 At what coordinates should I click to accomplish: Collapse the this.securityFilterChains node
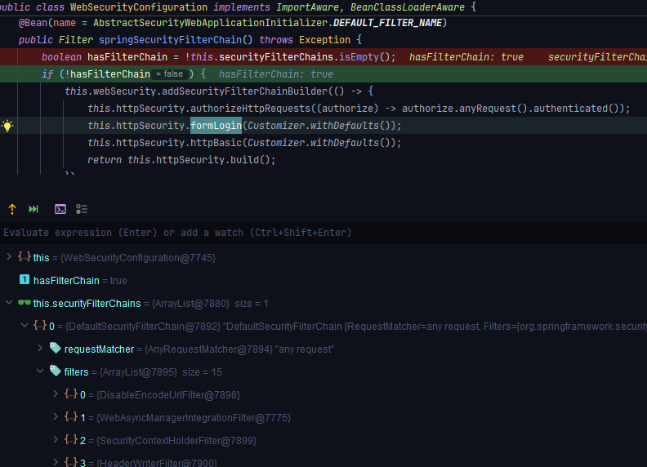[8, 303]
